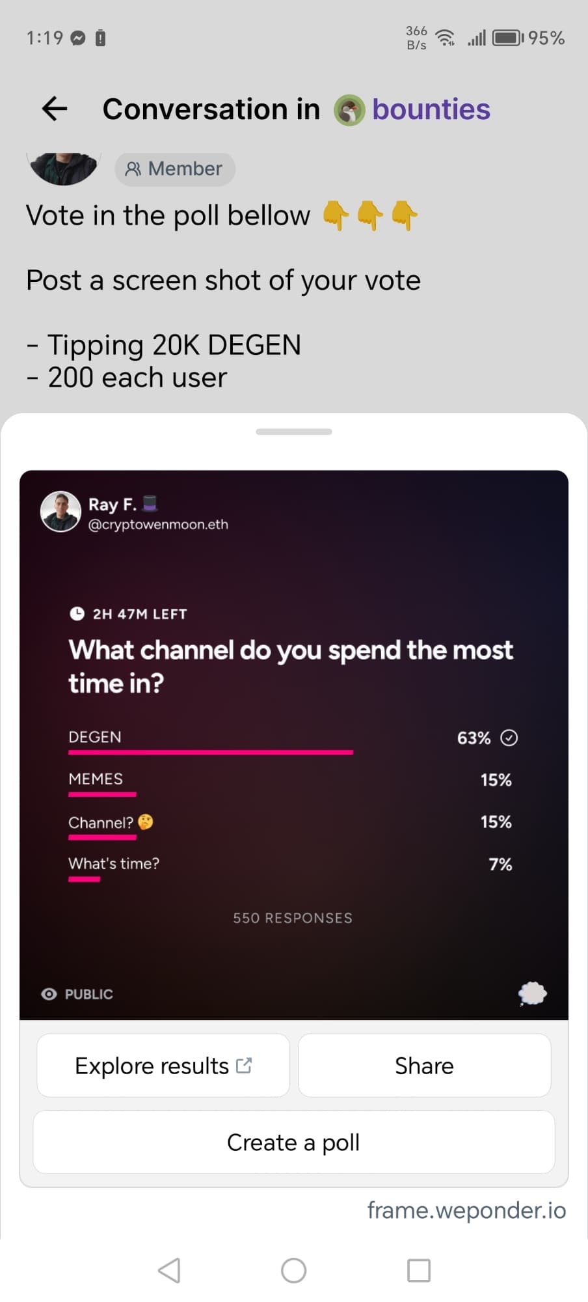
Task: Tap the cloud logo icon in poll corner
Action: [532, 993]
